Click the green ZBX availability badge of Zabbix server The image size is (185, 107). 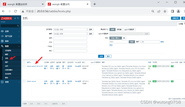pos(154,81)
